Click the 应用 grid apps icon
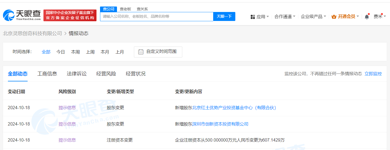This screenshot has height=150, width=390. (x=253, y=17)
